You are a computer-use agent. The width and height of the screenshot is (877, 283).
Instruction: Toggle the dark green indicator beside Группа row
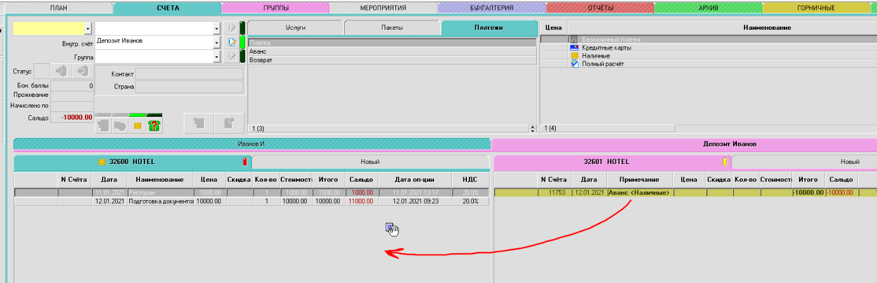pos(242,56)
